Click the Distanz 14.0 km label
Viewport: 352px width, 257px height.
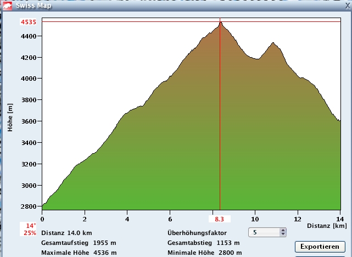pos(66,233)
